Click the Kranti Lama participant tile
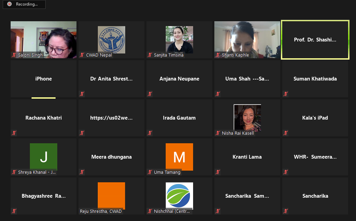Image resolution: width=356 pixels, height=221 pixels. [247, 157]
